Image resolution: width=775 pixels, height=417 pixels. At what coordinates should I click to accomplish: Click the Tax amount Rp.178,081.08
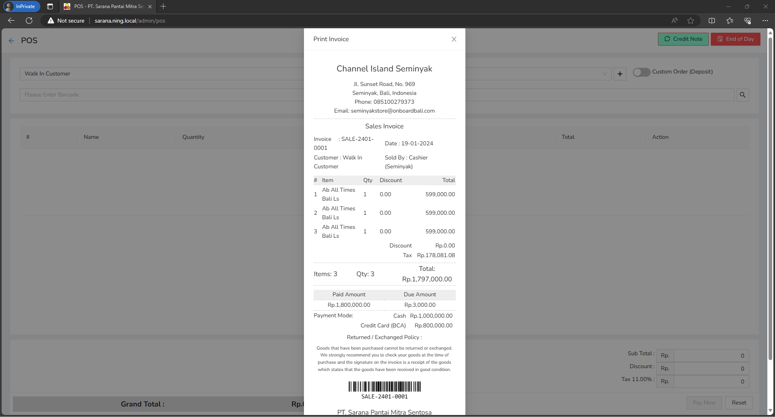pos(436,256)
